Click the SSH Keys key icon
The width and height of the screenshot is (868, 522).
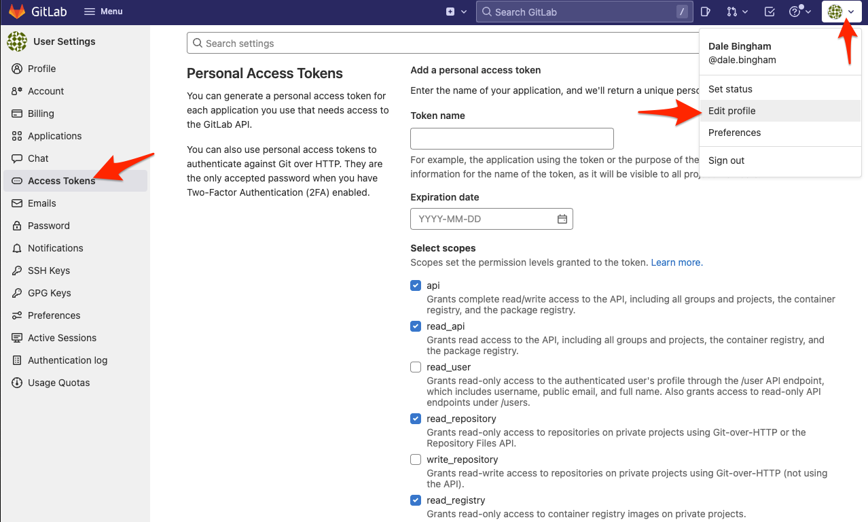[x=17, y=271]
